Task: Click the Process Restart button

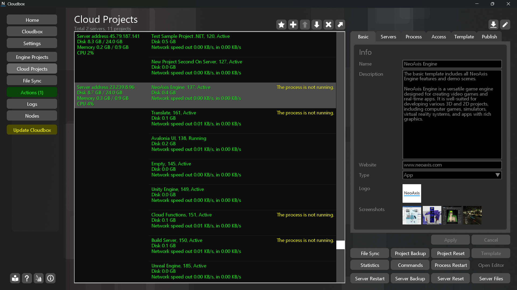Action: pos(450,265)
